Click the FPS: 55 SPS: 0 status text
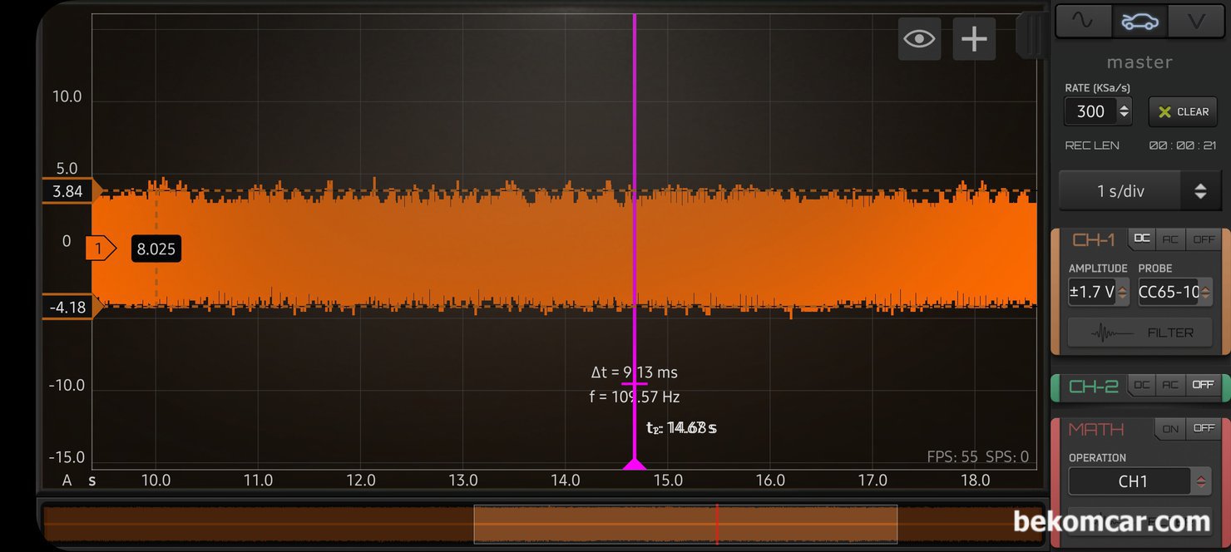 [977, 456]
